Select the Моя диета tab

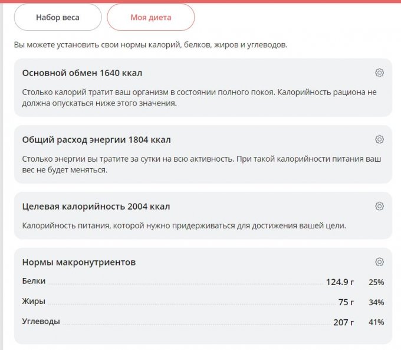(150, 17)
